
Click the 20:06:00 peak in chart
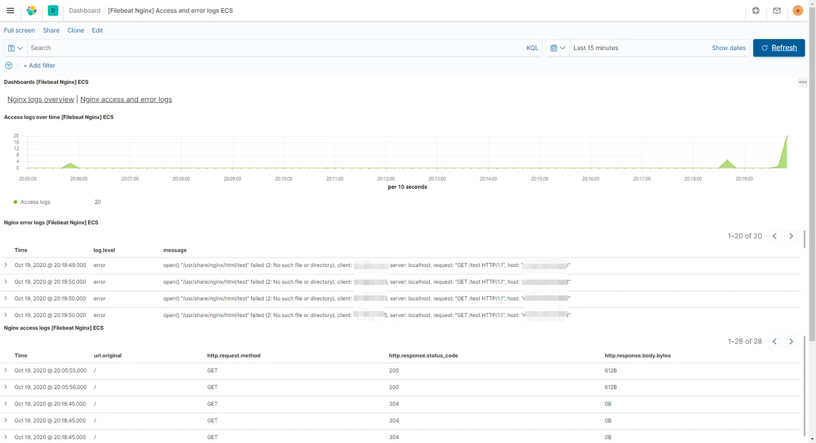[71, 164]
